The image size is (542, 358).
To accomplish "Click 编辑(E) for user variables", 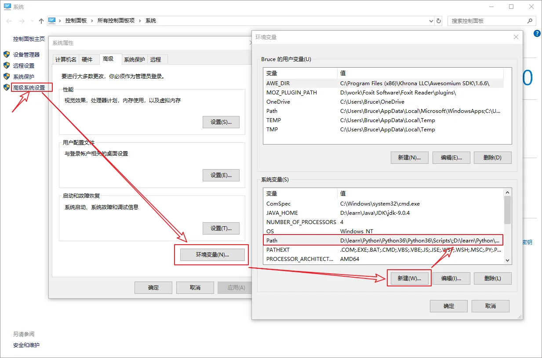I will pos(451,157).
